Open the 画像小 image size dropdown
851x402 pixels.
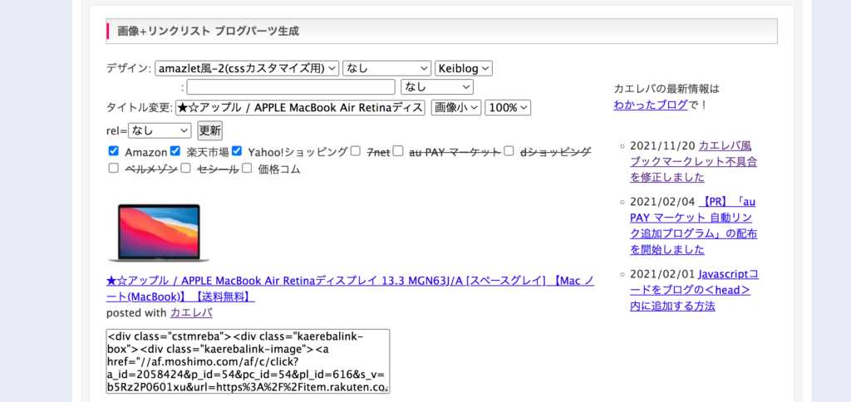click(456, 108)
